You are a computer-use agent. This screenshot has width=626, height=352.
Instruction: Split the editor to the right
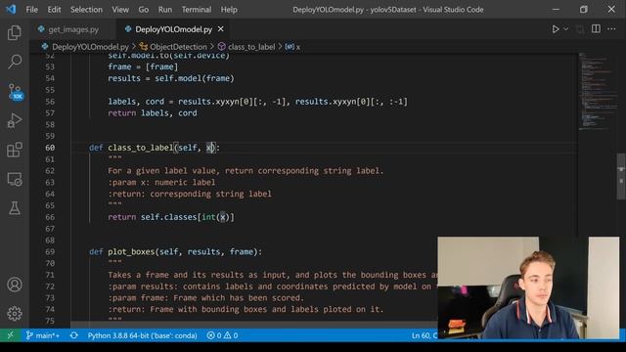point(596,28)
